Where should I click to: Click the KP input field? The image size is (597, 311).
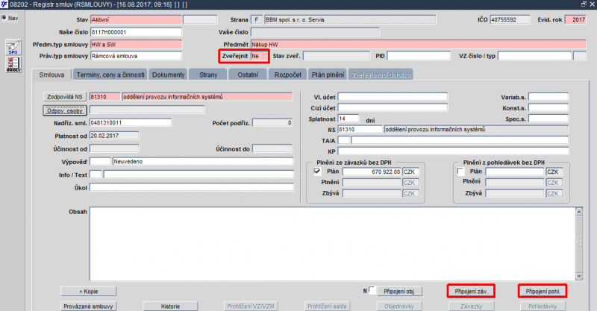(x=453, y=151)
